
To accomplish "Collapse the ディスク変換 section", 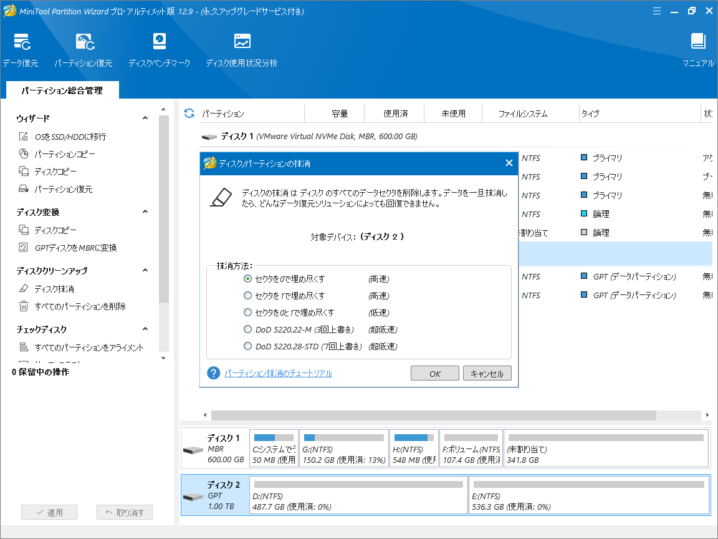I will pos(145,211).
